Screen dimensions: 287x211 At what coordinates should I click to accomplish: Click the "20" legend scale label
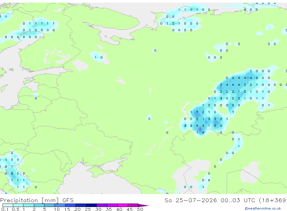(x=77, y=209)
